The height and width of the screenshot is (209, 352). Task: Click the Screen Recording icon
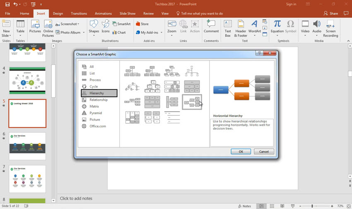tap(330, 26)
